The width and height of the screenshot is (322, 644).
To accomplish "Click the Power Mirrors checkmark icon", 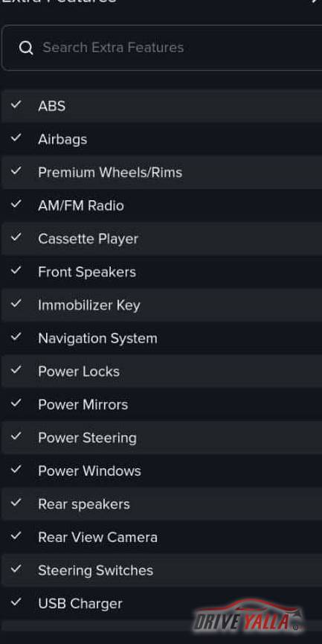I will coord(16,403).
